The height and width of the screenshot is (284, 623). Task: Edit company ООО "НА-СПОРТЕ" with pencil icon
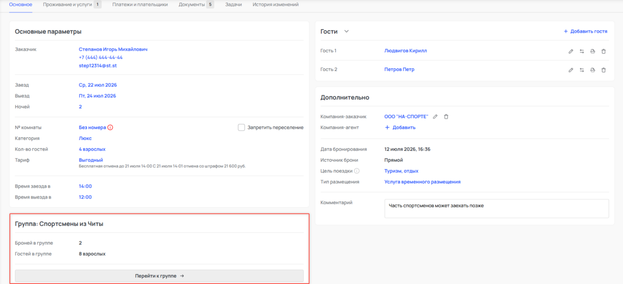pyautogui.click(x=436, y=117)
